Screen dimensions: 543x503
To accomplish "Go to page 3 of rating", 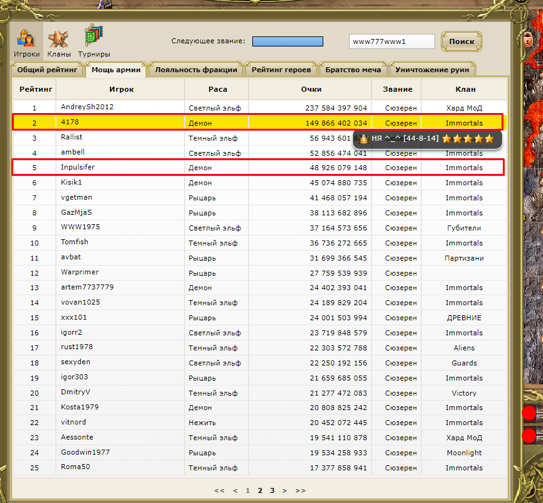I will pyautogui.click(x=272, y=490).
